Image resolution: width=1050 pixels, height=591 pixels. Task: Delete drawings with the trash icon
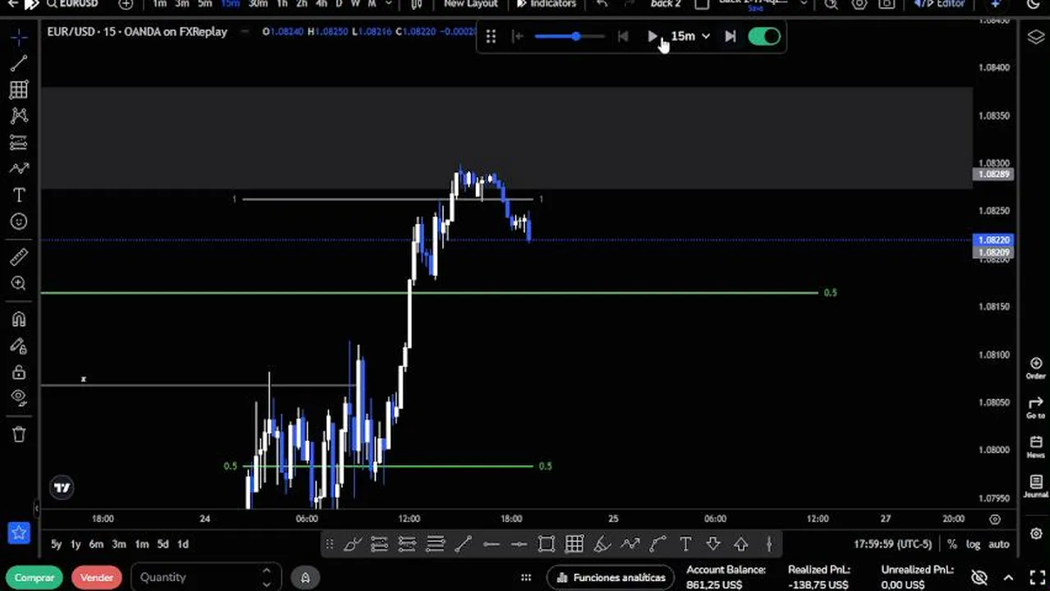click(x=19, y=434)
